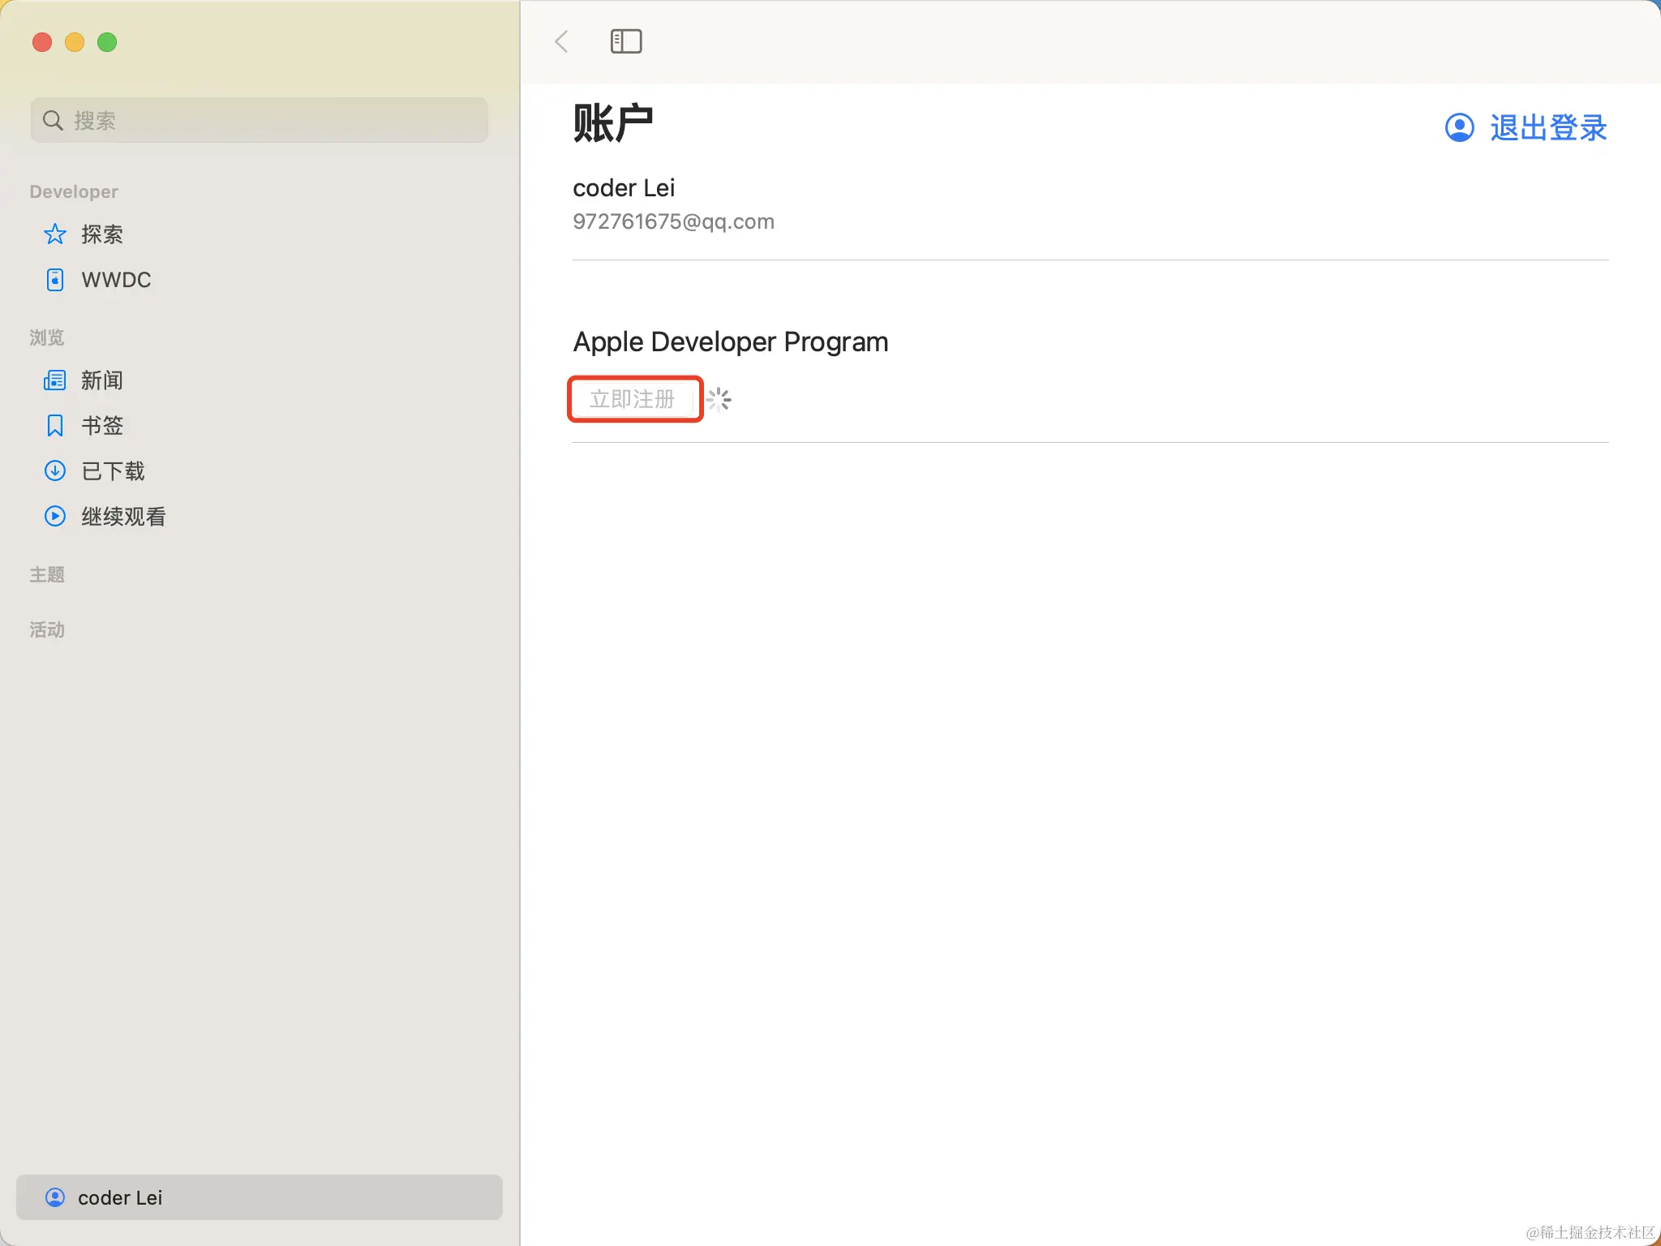Screen dimensions: 1661x1246
Task: Click the 账户 page title
Action: [x=613, y=123]
